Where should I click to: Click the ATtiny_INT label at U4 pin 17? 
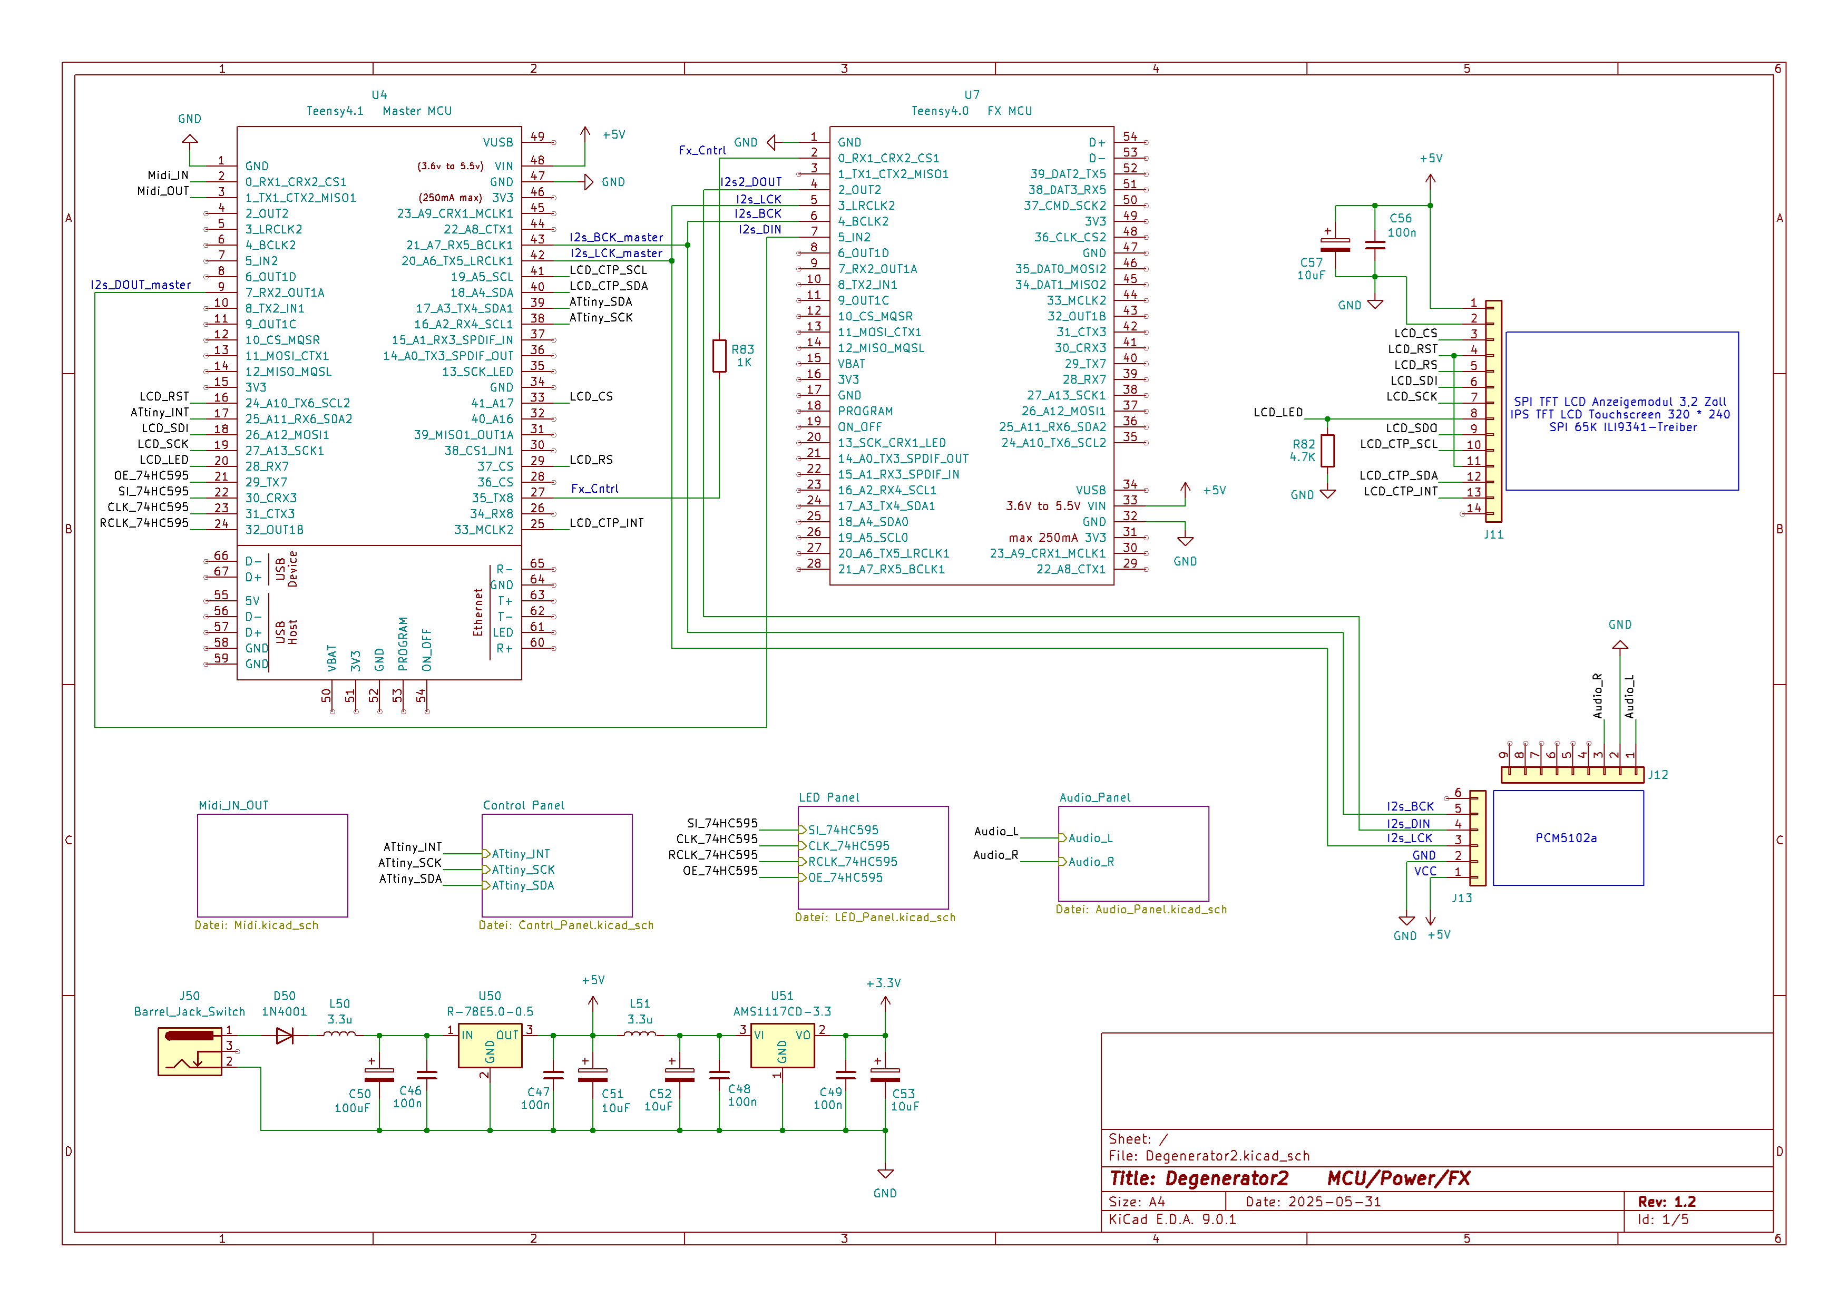(159, 413)
